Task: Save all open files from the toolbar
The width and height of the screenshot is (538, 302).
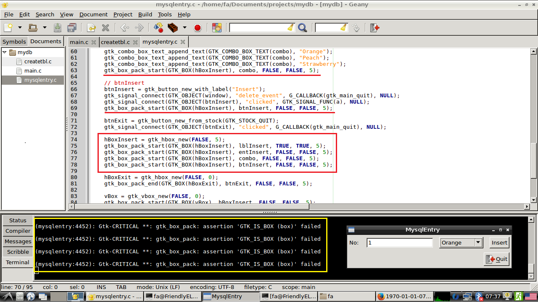Action: pos(72,28)
